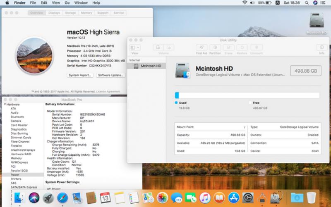Select Memory in the System Report sidebar
The width and height of the screenshot is (331, 207).
pyautogui.click(x=16, y=158)
